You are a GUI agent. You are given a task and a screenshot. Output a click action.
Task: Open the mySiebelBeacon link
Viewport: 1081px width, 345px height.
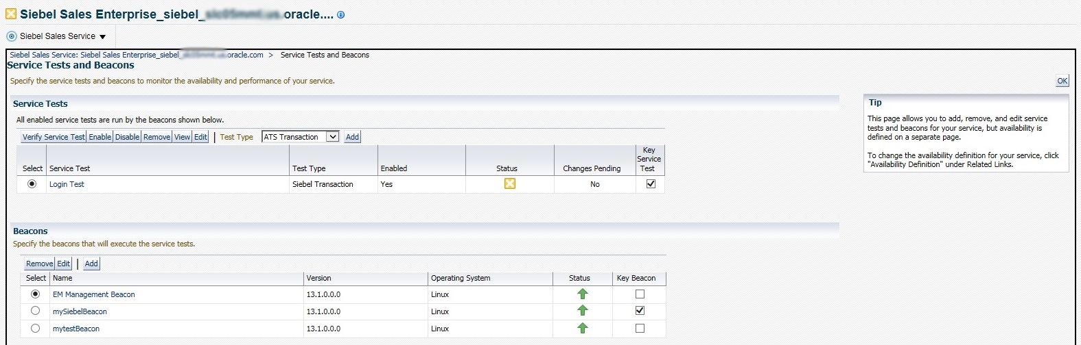pyautogui.click(x=80, y=311)
